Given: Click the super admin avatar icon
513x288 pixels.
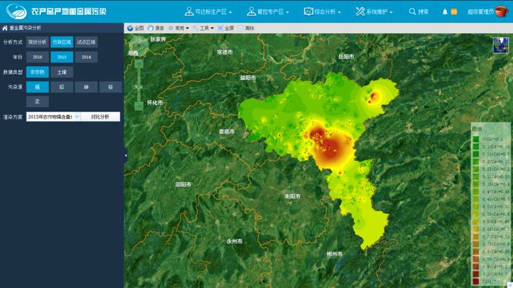Looking at the screenshot, I should [x=501, y=12].
